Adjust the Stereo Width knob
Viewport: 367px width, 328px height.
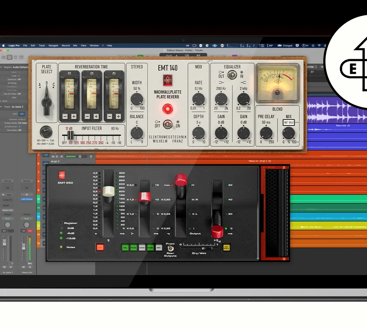[137, 99]
